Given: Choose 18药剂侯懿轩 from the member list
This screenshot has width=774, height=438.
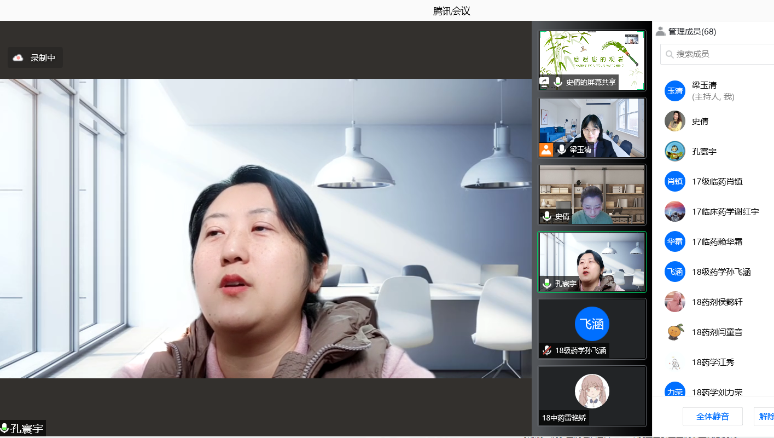Looking at the screenshot, I should coord(717,302).
